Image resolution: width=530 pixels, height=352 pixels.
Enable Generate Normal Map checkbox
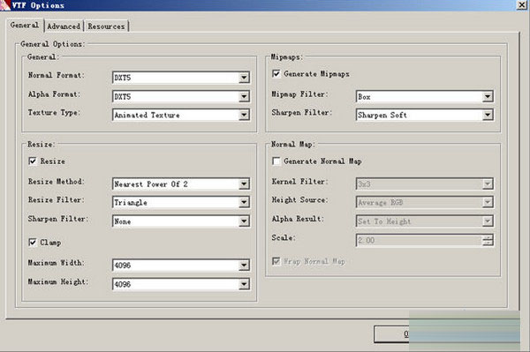276,161
